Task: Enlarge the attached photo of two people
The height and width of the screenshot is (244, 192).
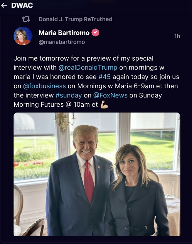Action: (97, 174)
